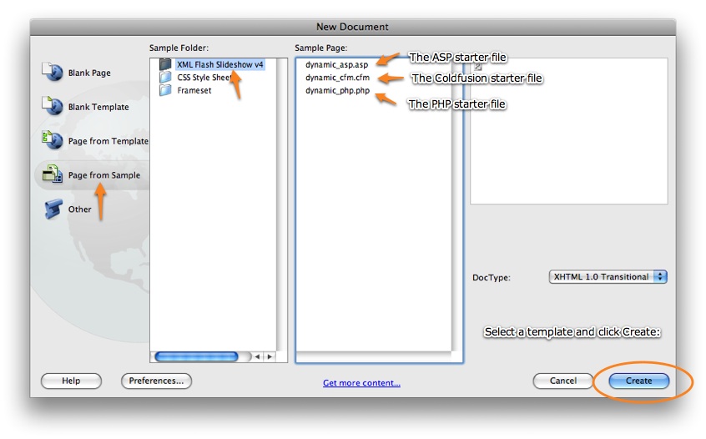Choose Page from Sample category
The height and width of the screenshot is (439, 706).
(104, 175)
